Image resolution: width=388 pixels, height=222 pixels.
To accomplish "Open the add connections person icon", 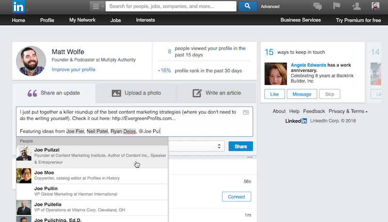I will (x=356, y=6).
